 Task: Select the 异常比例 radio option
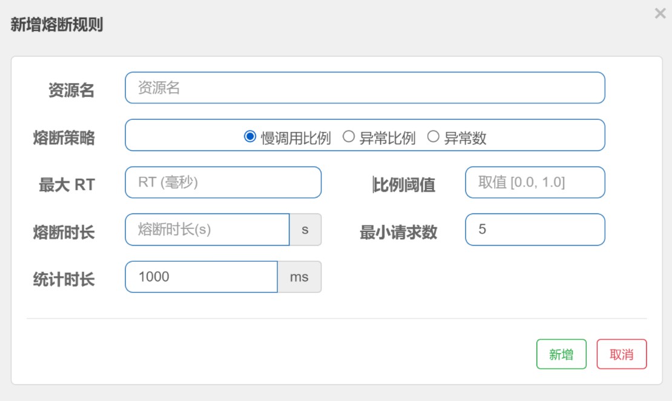349,137
